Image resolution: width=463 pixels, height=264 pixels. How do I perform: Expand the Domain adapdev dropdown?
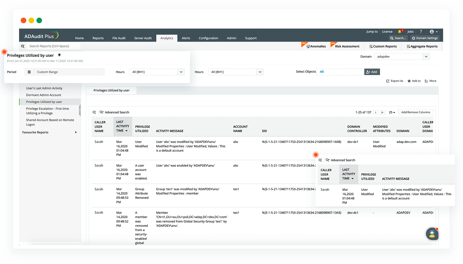click(426, 56)
